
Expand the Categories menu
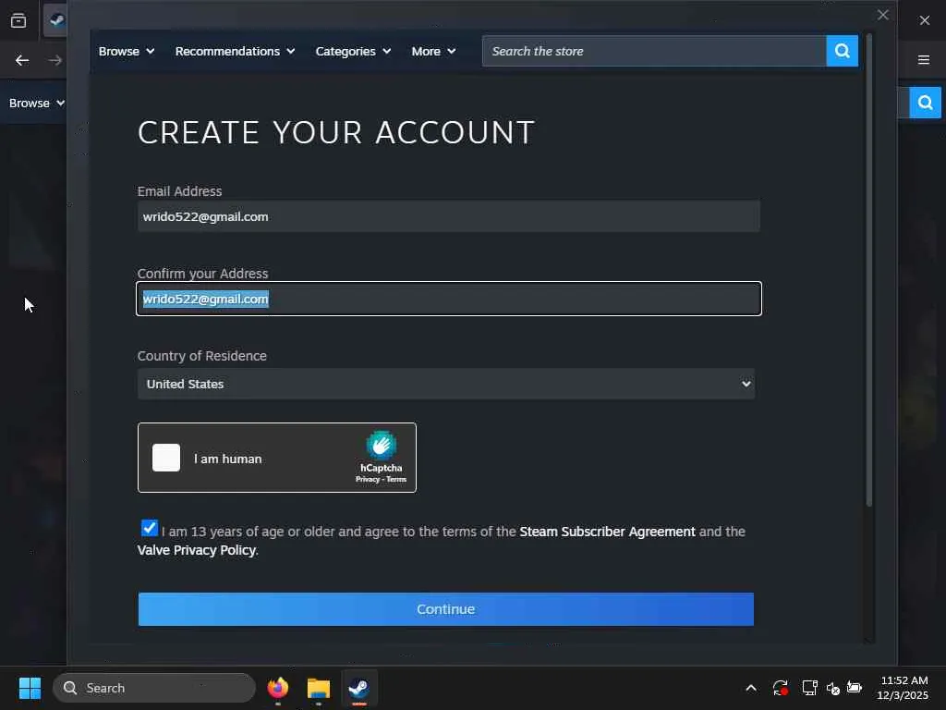[353, 52]
